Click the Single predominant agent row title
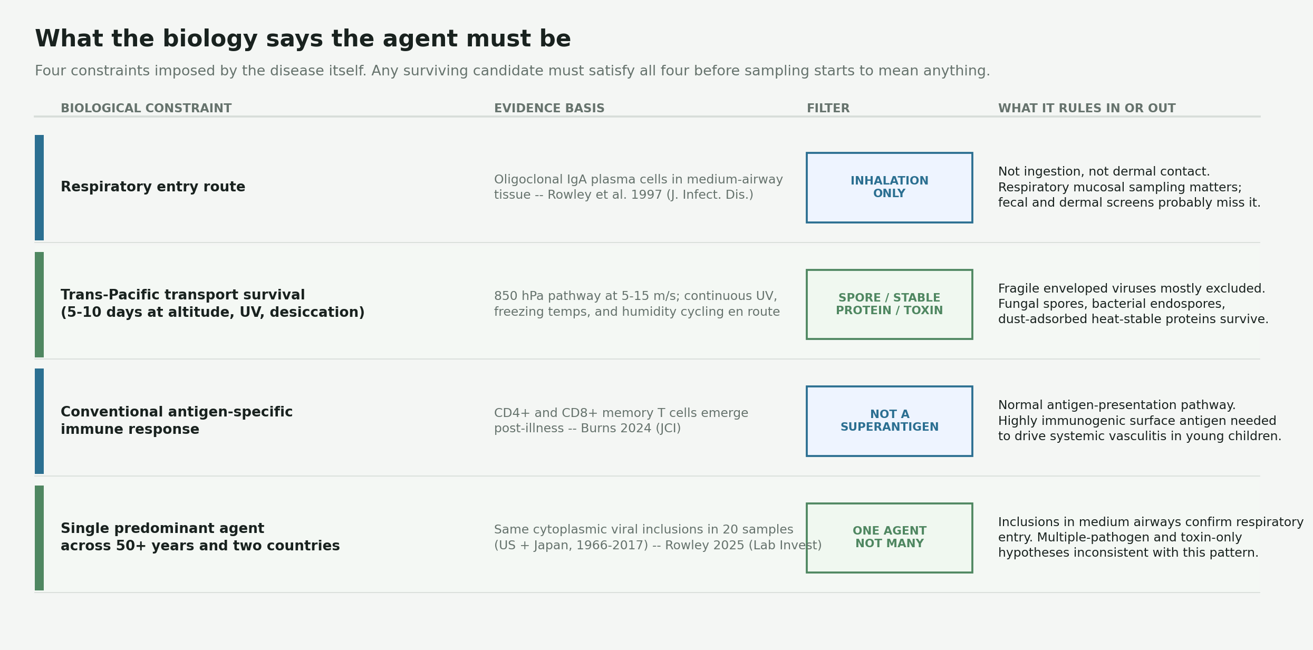This screenshot has width=1313, height=650. coord(200,537)
